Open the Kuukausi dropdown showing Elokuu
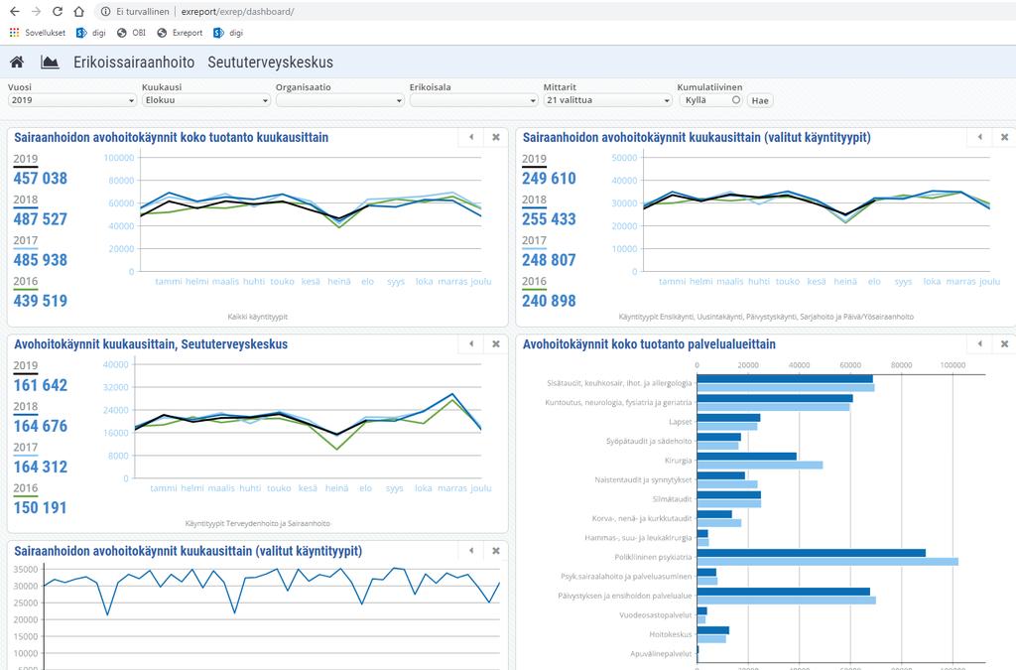Viewport: 1016px width, 670px height. pos(206,100)
